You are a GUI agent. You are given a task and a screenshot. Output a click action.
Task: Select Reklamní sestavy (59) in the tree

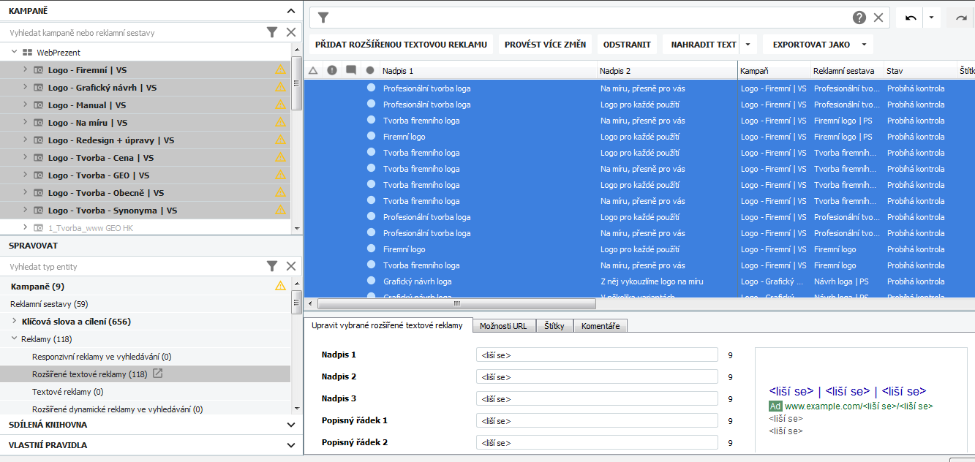(49, 303)
